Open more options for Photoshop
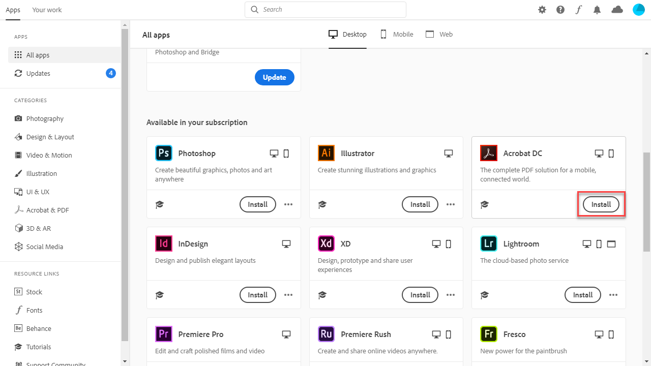 (288, 204)
